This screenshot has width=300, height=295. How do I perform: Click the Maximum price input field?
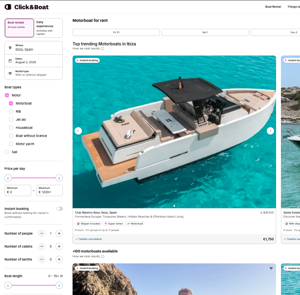[49, 190]
